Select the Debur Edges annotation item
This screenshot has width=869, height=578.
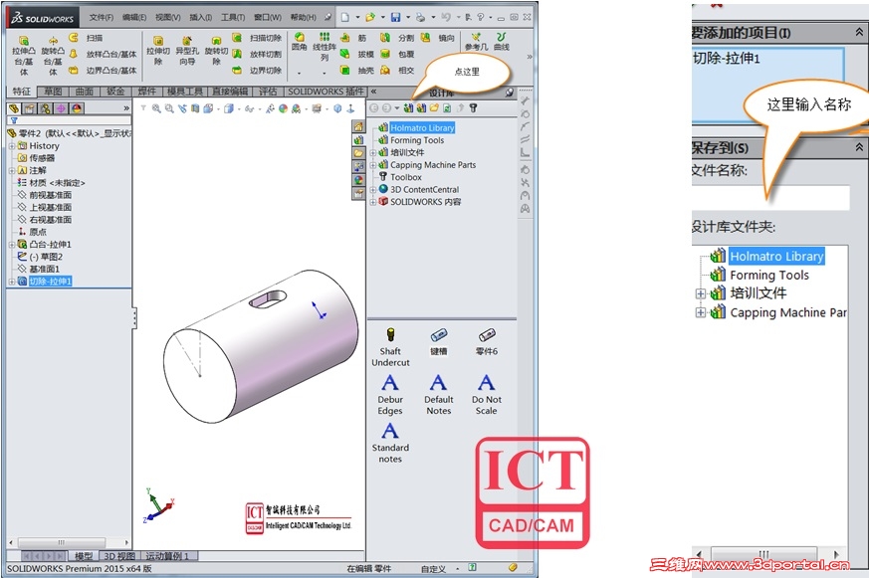(390, 395)
